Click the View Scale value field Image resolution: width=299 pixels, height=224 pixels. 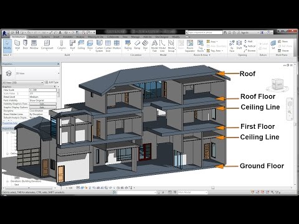(x=42, y=90)
